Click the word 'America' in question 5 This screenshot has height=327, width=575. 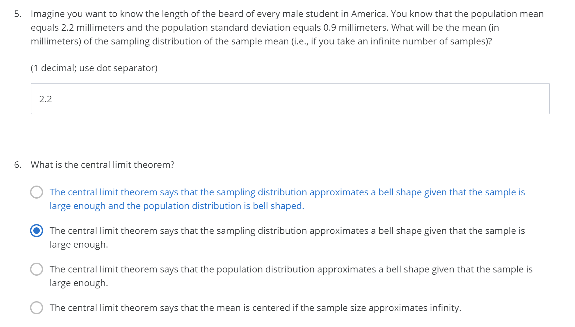(x=368, y=14)
